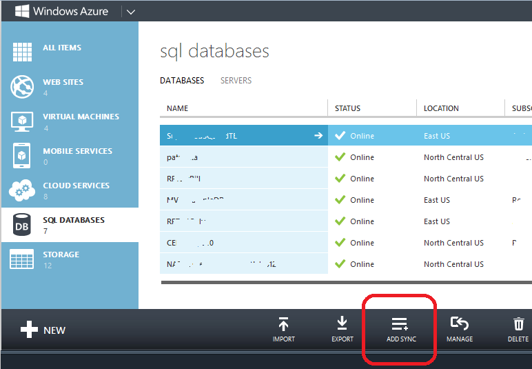532x369 pixels.
Task: Open the selected database using its arrow
Action: pyautogui.click(x=318, y=136)
